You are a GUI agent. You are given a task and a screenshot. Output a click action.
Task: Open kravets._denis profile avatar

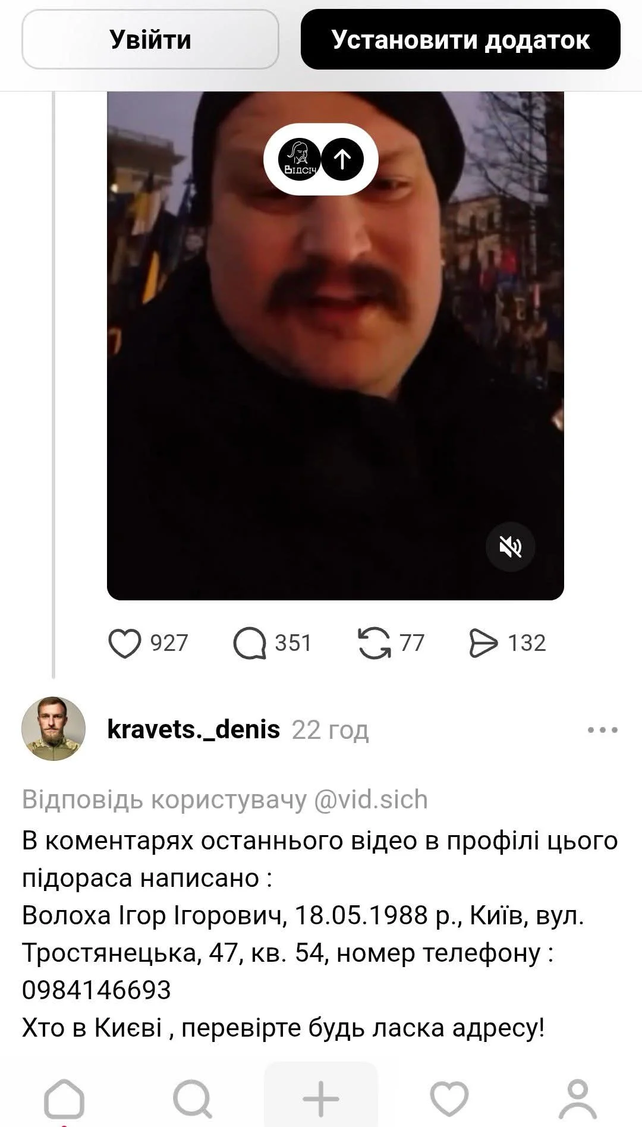point(53,729)
